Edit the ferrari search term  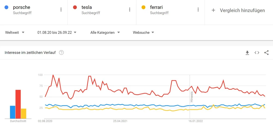coord(156,7)
